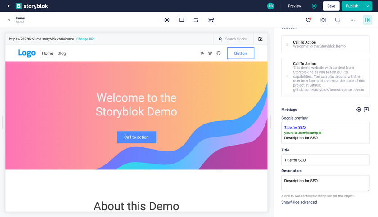
Task: Select the circle target icon in toolbar
Action: [x=167, y=20]
